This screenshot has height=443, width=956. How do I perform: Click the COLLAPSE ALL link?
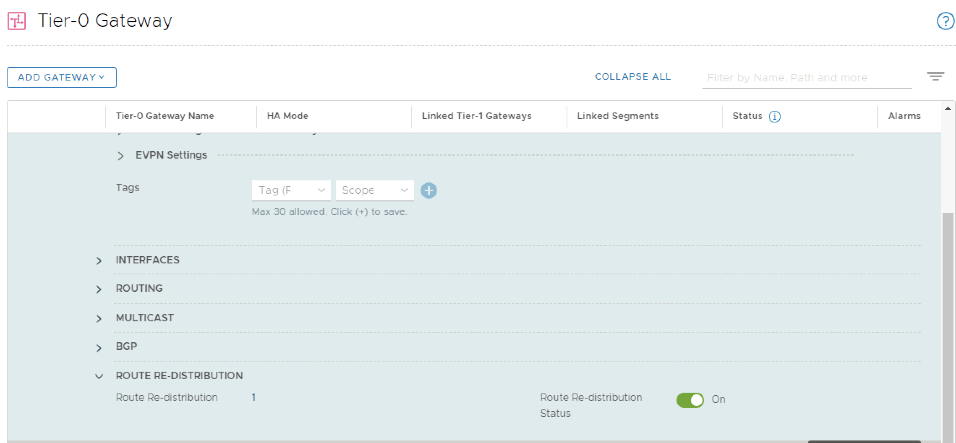[x=632, y=77]
